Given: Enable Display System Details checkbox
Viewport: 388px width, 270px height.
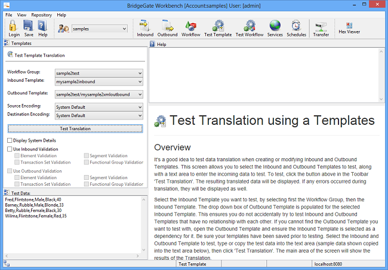Looking at the screenshot, I should tap(10, 140).
